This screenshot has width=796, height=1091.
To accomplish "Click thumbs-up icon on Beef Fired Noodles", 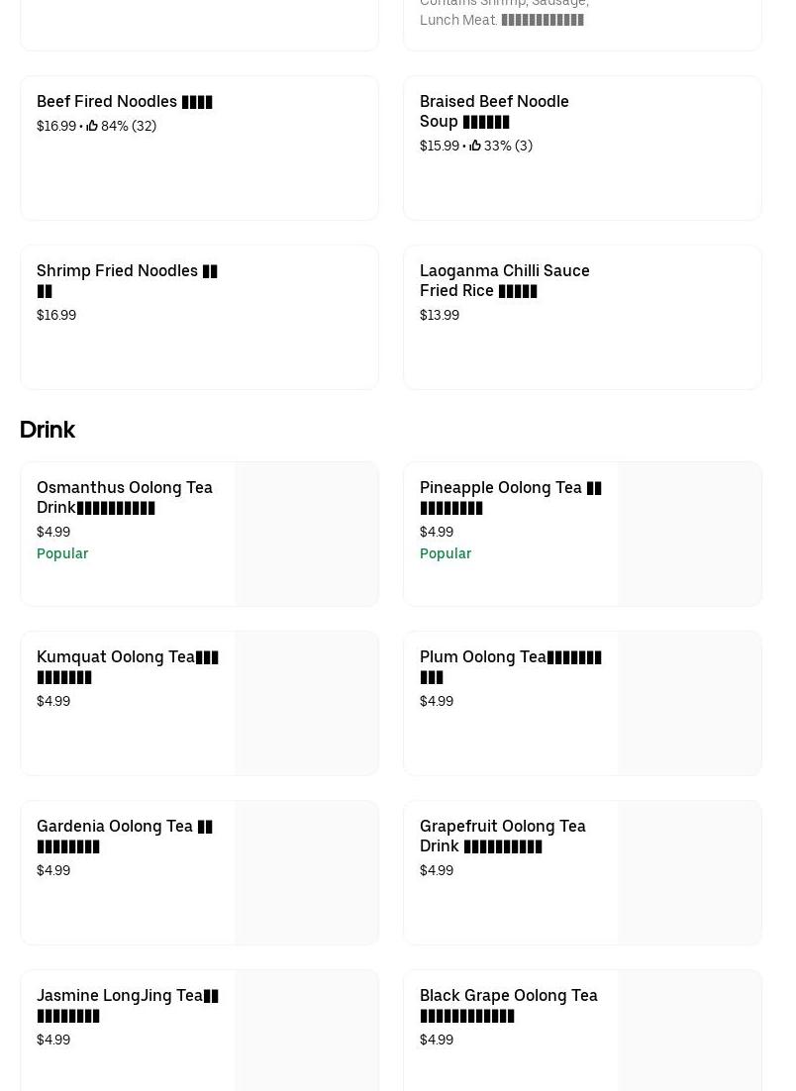I will [92, 126].
